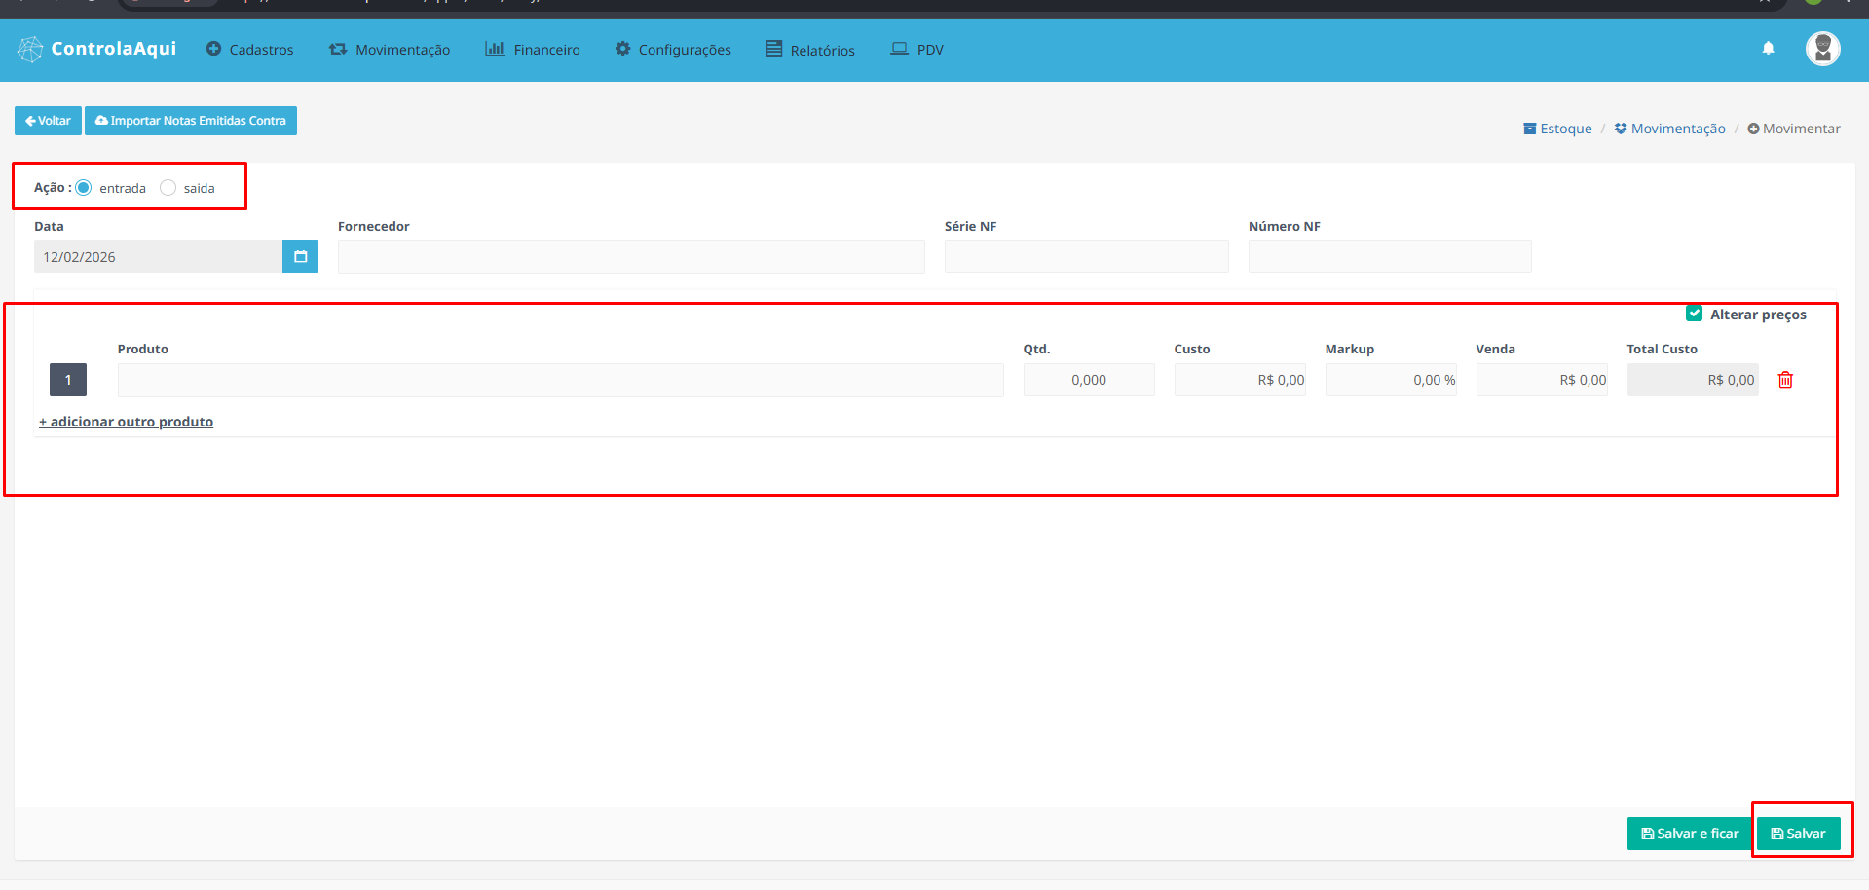Open the PDV menu item

coord(917,50)
